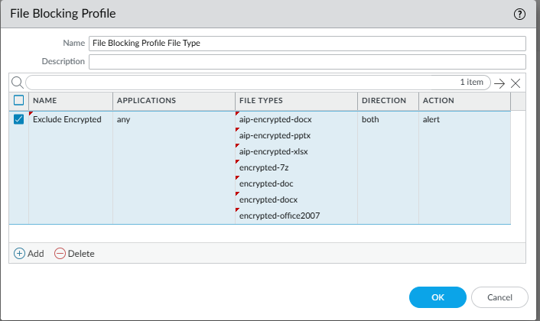Focus the table search box
The height and width of the screenshot is (321, 540).
(x=245, y=83)
